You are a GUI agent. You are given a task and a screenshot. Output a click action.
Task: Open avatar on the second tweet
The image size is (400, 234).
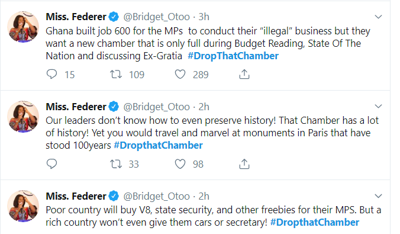click(23, 117)
